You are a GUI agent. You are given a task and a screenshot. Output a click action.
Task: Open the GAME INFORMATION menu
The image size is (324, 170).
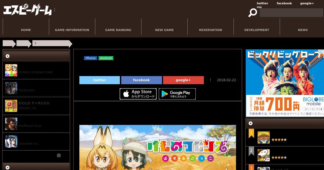[x=72, y=30]
